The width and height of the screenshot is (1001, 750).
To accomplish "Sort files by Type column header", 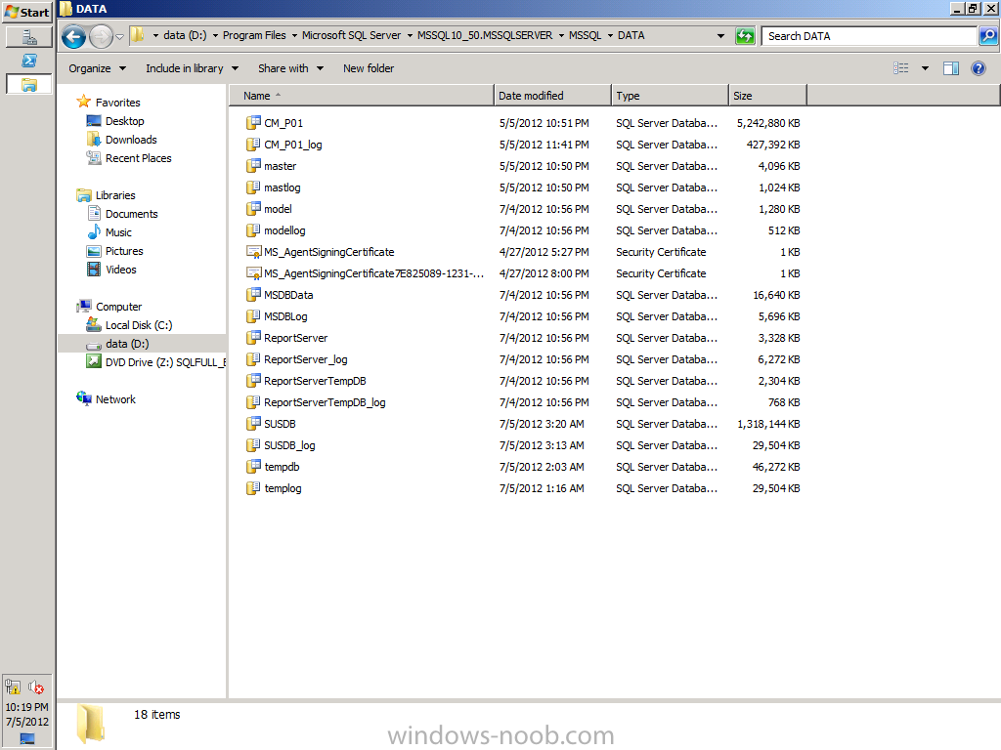I will 670,96.
